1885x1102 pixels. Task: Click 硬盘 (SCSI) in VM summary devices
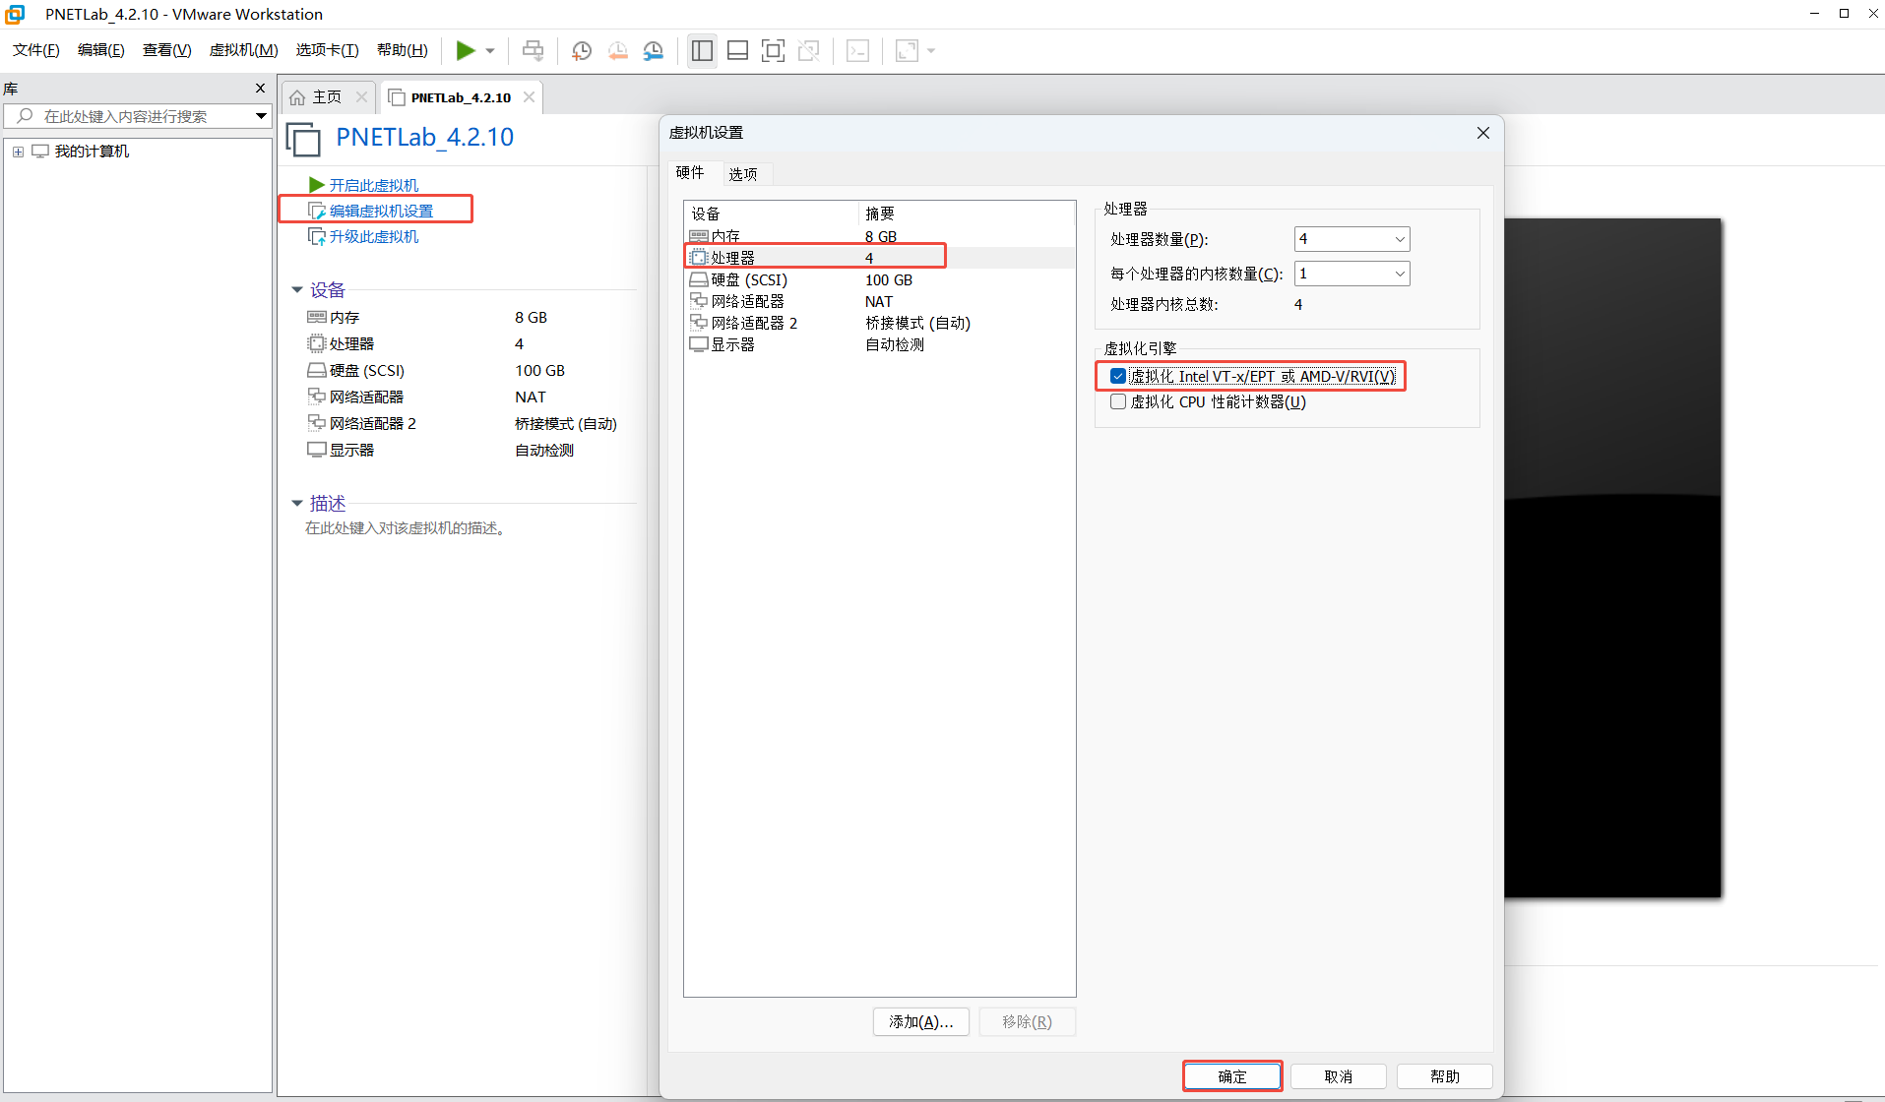[367, 370]
